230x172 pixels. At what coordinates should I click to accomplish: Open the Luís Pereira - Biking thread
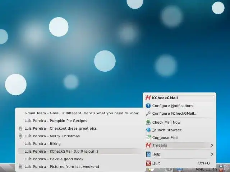(x=80, y=144)
